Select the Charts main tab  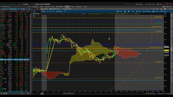pyautogui.click(x=67, y=6)
